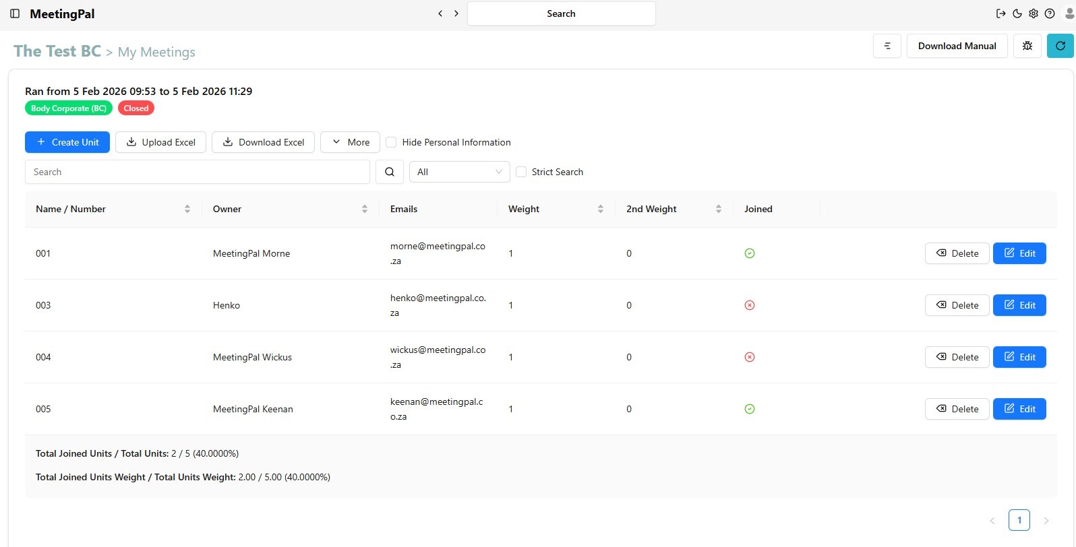Select page 1 in the pagination
Screen dimensions: 1076x547
click(1019, 520)
